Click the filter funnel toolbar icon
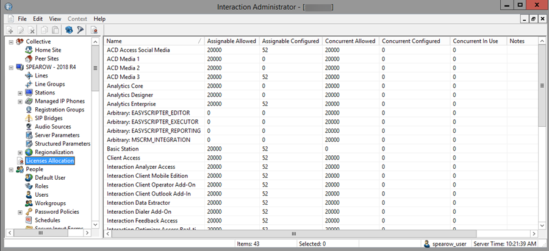 [80, 30]
